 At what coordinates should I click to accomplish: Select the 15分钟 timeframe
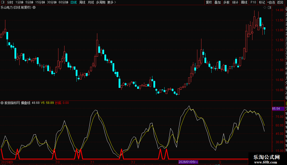click(40, 2)
